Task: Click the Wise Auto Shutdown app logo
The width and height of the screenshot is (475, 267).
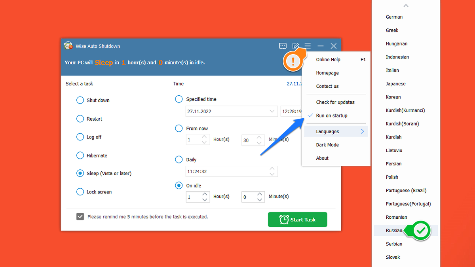Action: (68, 46)
